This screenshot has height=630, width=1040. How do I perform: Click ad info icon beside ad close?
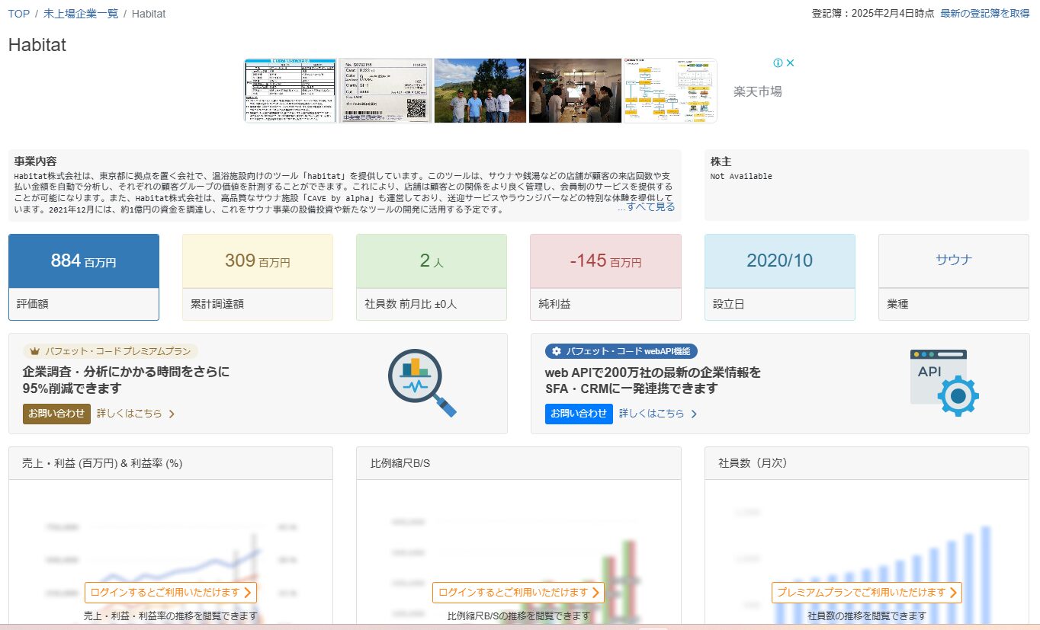coord(778,63)
